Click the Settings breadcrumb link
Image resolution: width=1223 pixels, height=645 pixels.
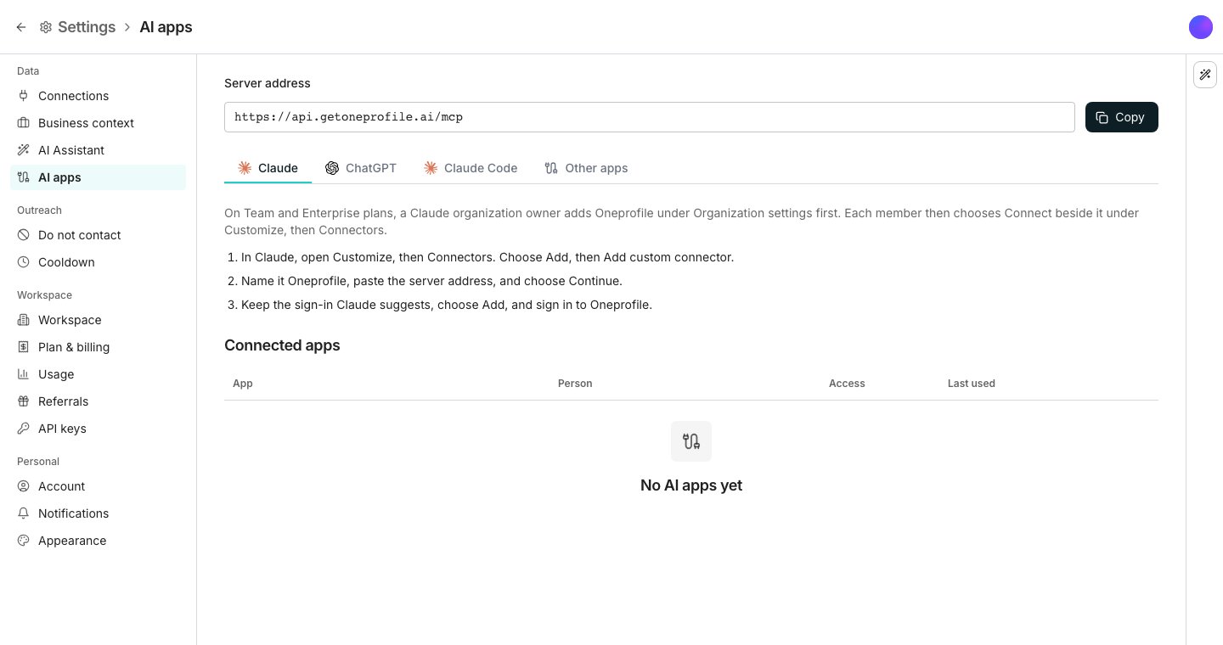(x=87, y=27)
